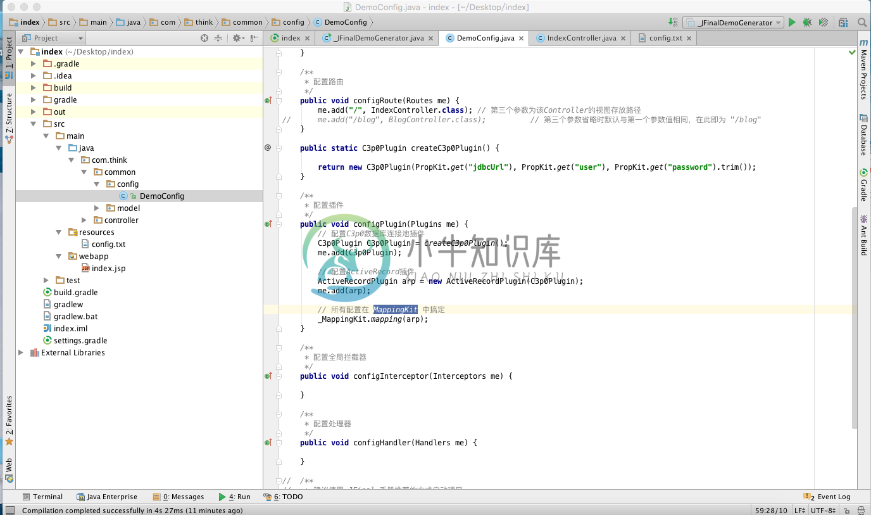Open Database side panel

click(x=863, y=134)
